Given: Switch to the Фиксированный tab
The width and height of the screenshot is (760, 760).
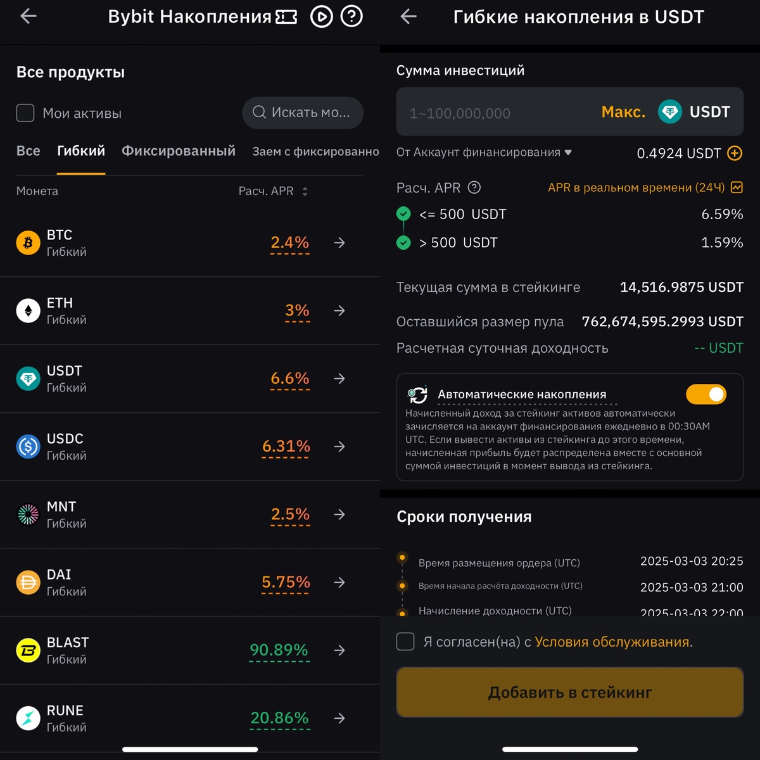Looking at the screenshot, I should pyautogui.click(x=179, y=151).
